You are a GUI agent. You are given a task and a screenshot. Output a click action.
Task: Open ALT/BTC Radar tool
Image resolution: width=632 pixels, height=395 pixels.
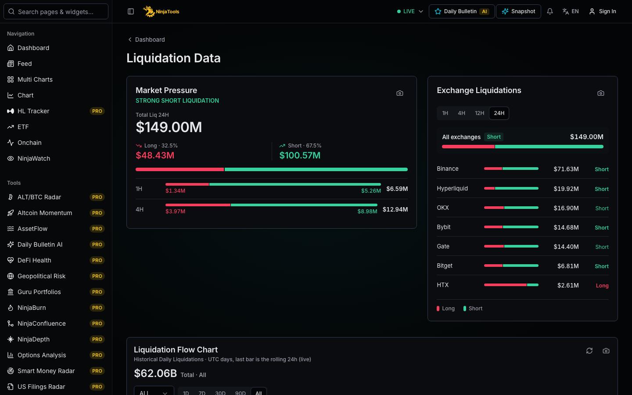[56, 197]
